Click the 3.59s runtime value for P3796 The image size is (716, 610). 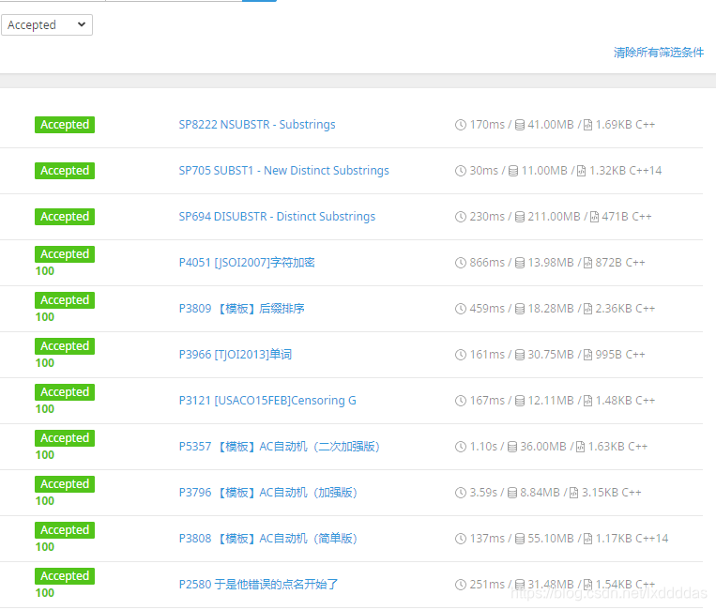coord(483,493)
